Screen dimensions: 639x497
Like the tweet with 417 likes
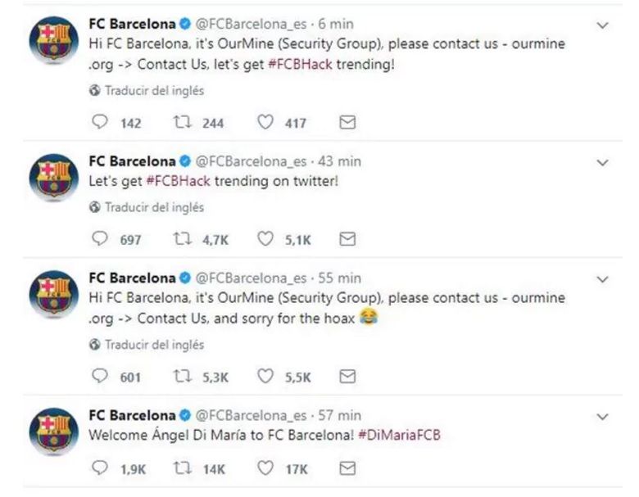point(265,122)
